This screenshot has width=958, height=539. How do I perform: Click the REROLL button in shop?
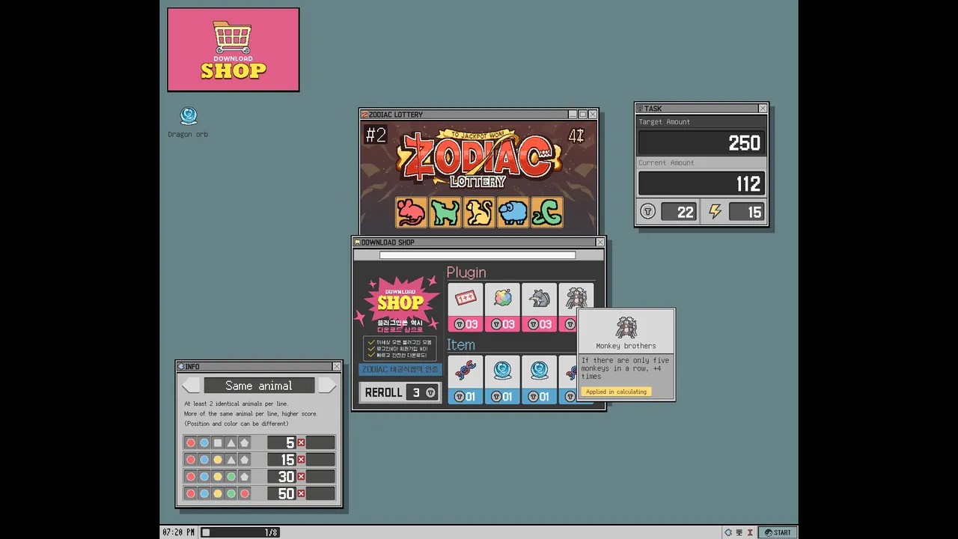pos(400,392)
